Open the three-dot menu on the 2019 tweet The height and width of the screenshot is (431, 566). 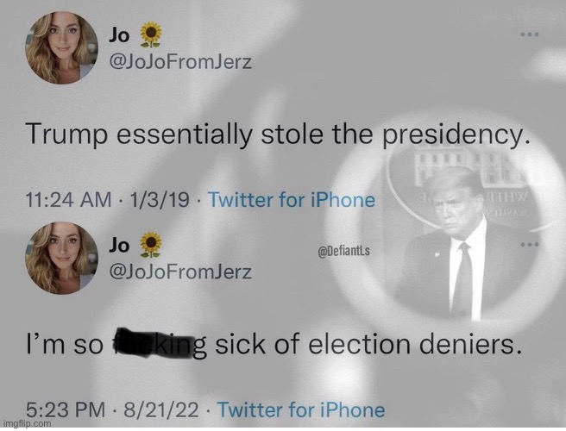coord(529,34)
